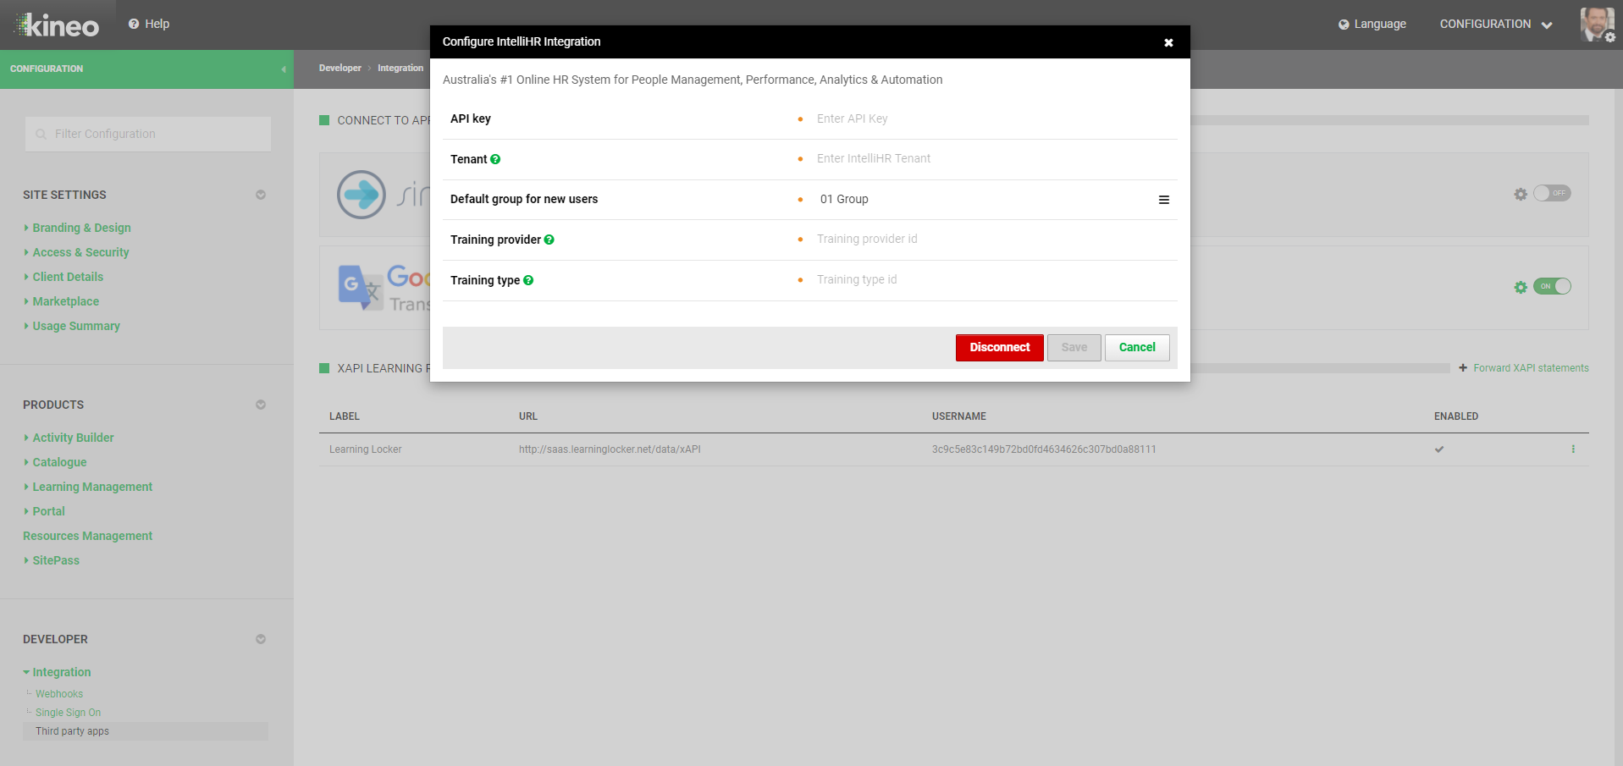Close the Configure IntelliHR Integration dialog
The image size is (1623, 766).
1168,42
